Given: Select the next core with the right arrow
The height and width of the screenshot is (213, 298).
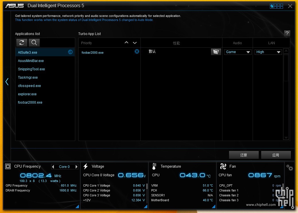Looking at the screenshot, I should tap(76, 167).
